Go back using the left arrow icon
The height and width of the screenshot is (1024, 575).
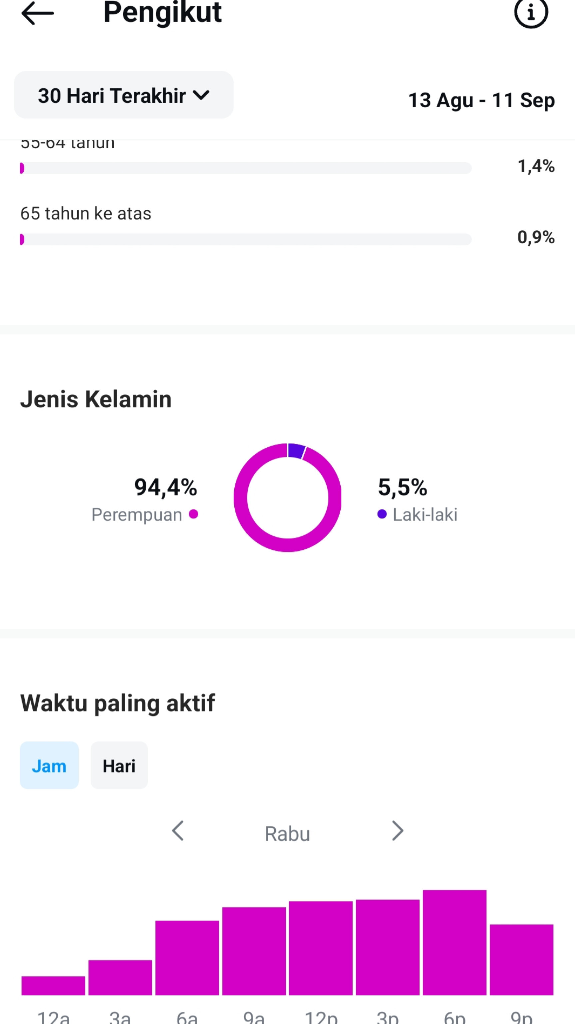[x=37, y=13]
